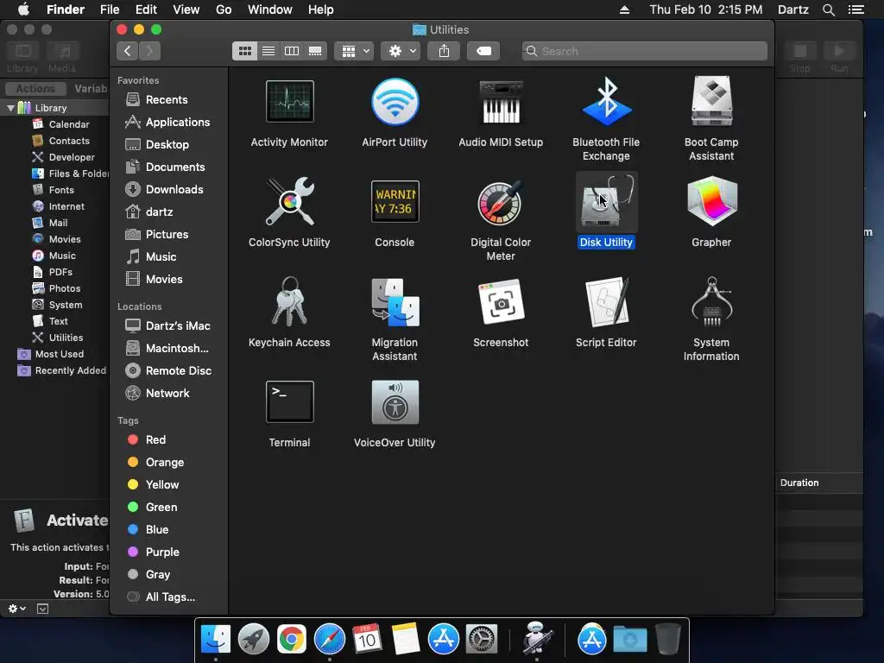Go back in Finder window
The height and width of the screenshot is (663, 884).
128,51
